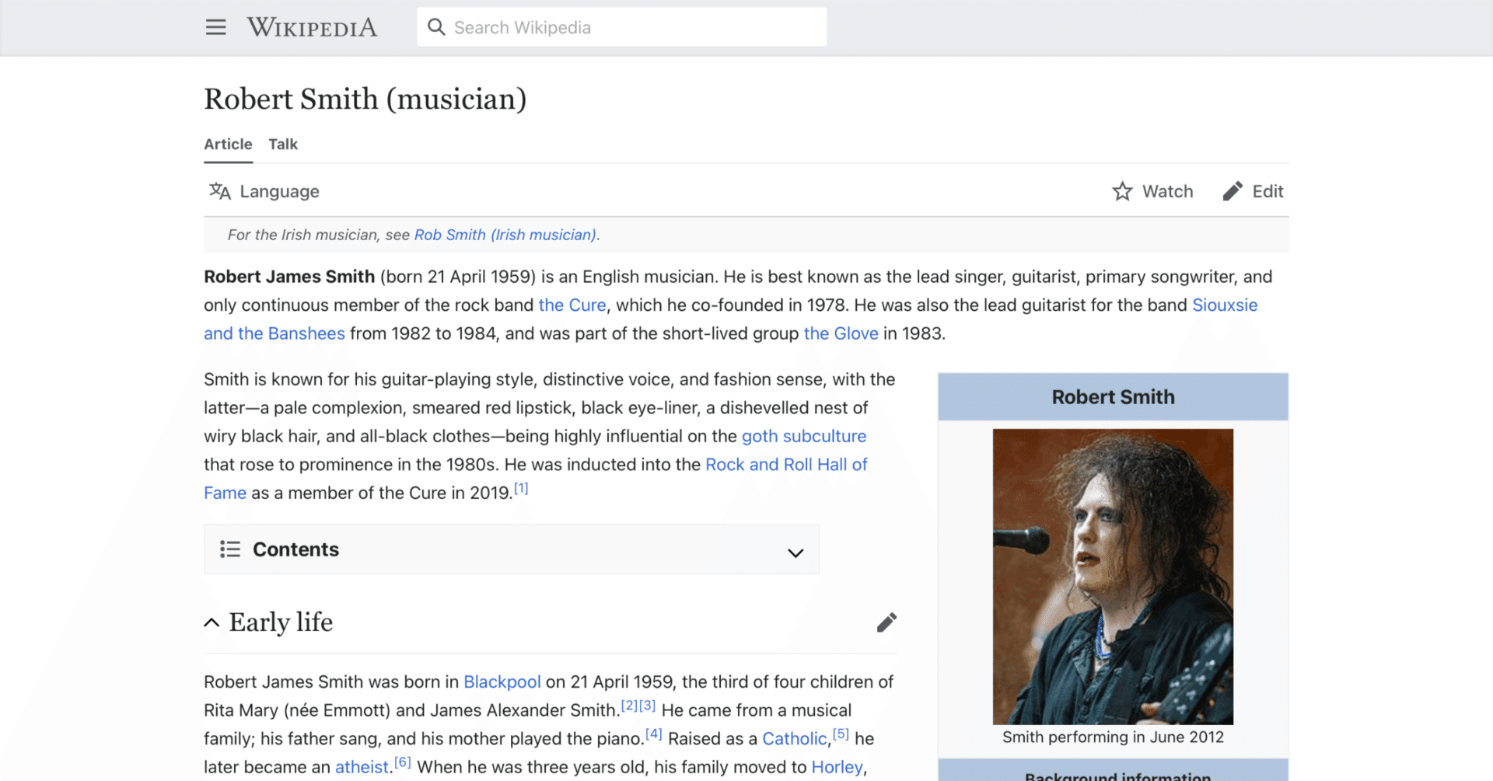The width and height of the screenshot is (1493, 781).
Task: Click the Watch star icon
Action: tap(1122, 191)
